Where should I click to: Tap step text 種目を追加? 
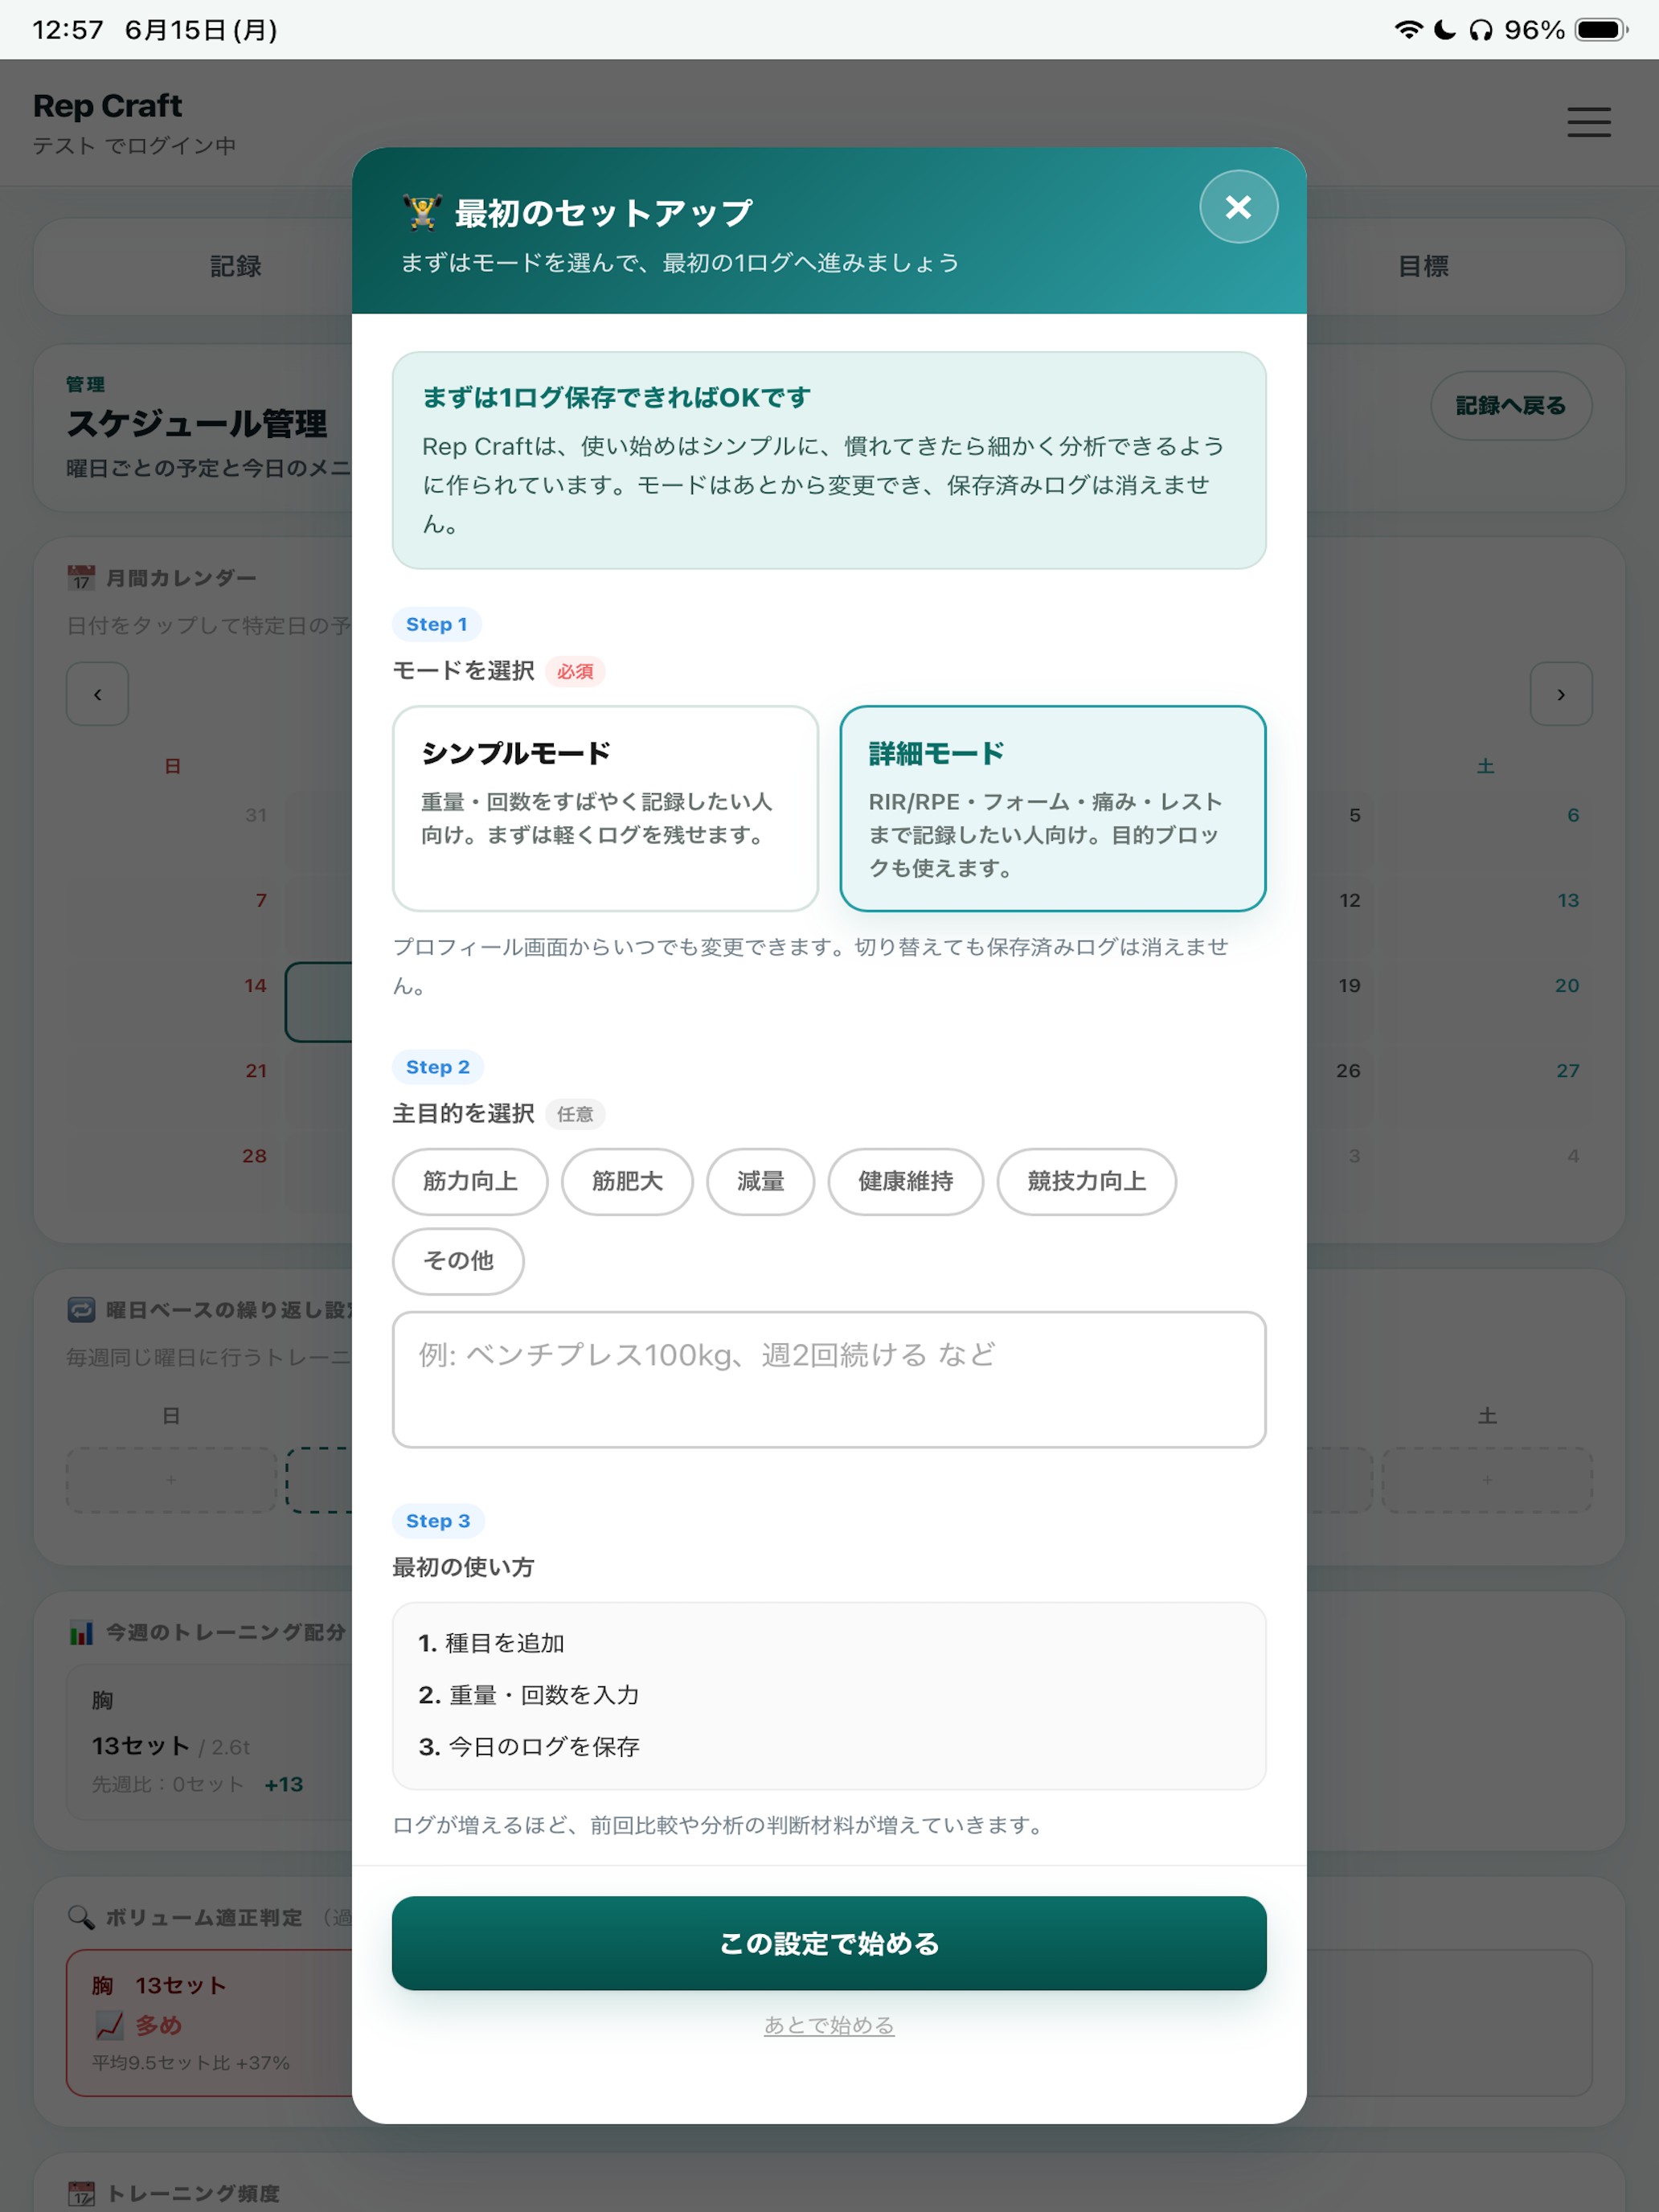505,1643
